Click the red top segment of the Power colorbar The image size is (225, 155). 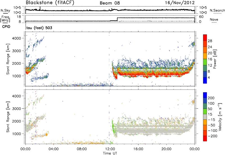coord(205,37)
